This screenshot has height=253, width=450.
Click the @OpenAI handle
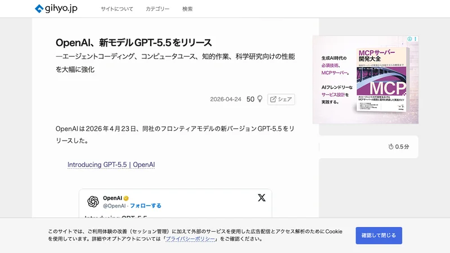click(x=114, y=206)
